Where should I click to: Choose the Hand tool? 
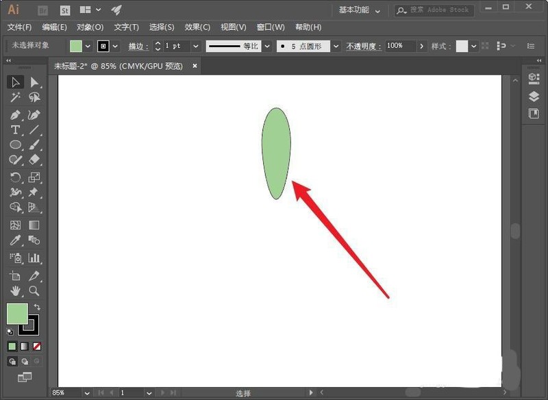coord(15,290)
